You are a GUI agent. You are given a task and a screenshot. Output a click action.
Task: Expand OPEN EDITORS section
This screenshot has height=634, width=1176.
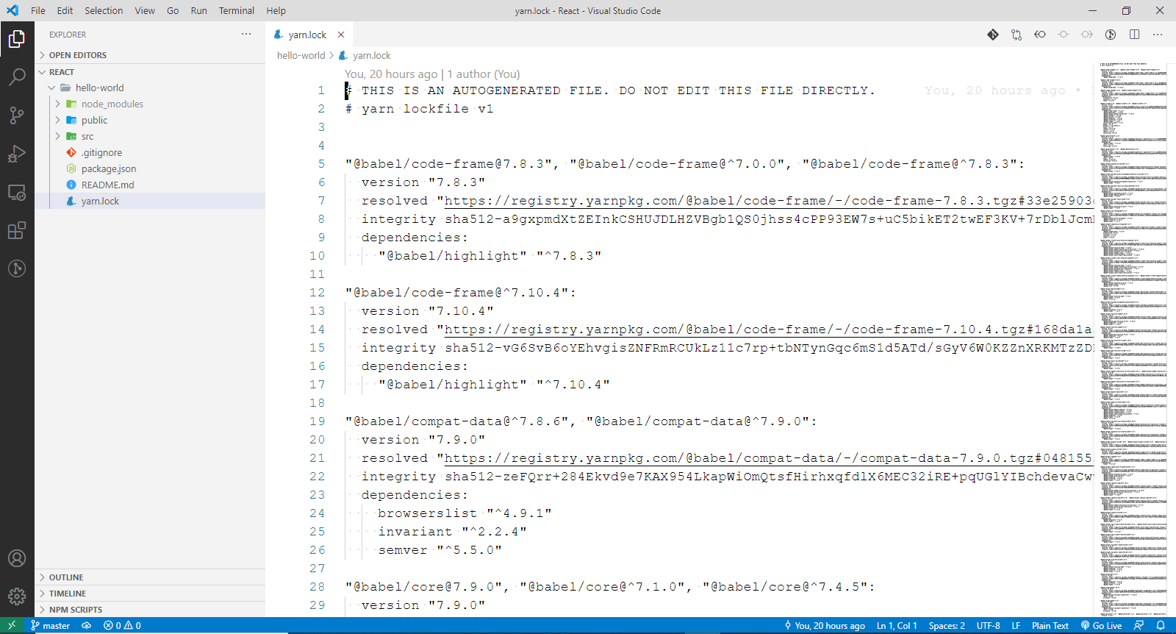[x=150, y=55]
